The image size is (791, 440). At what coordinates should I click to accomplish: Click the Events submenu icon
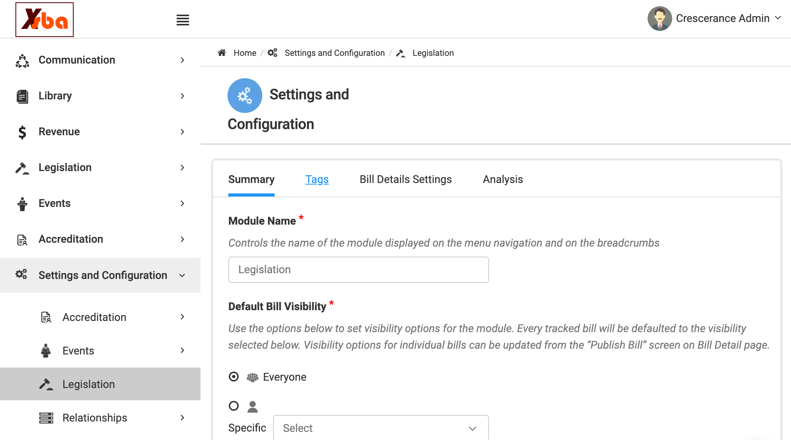tap(46, 351)
